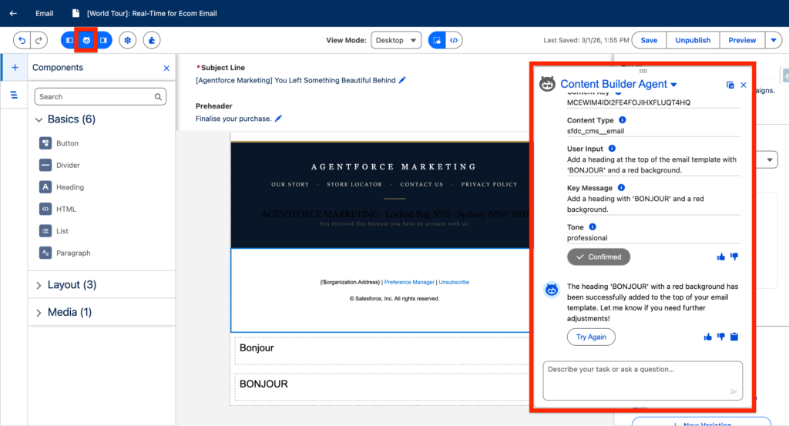Screen dimensions: 789x426
Task: Copy the agent response with clipboard icon
Action: tap(734, 337)
